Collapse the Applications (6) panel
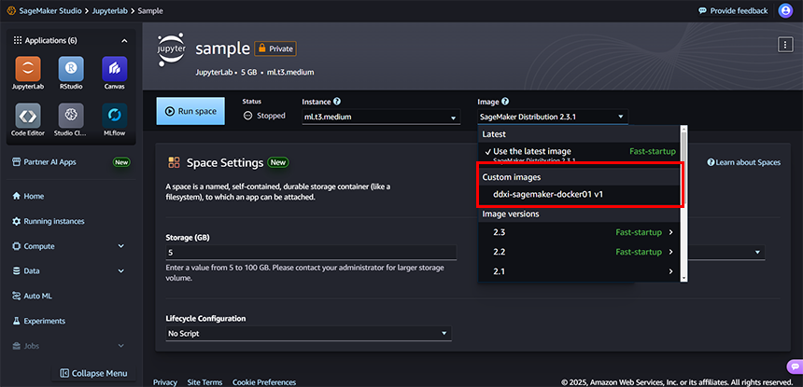Screen dimensions: 803x387 pos(124,40)
